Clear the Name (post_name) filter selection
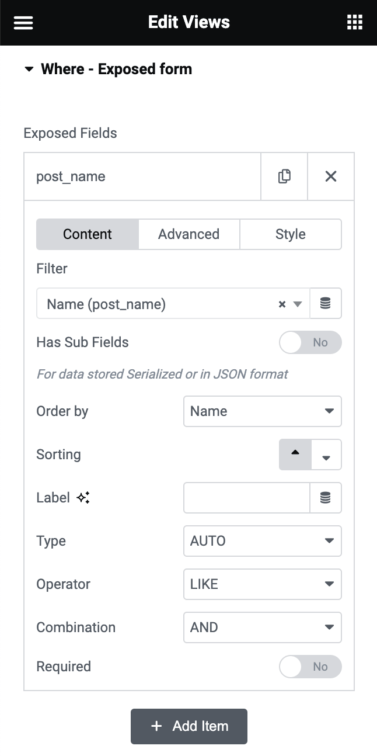Viewport: 377px width, 756px height. pyautogui.click(x=282, y=304)
